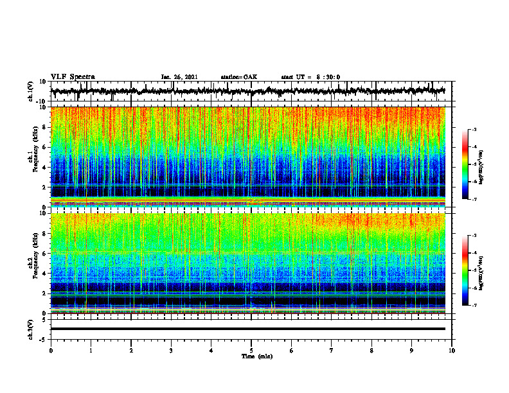Click the ch.1 color bar log(PSD) unit label
This screenshot has width=509, height=393.
(x=481, y=167)
